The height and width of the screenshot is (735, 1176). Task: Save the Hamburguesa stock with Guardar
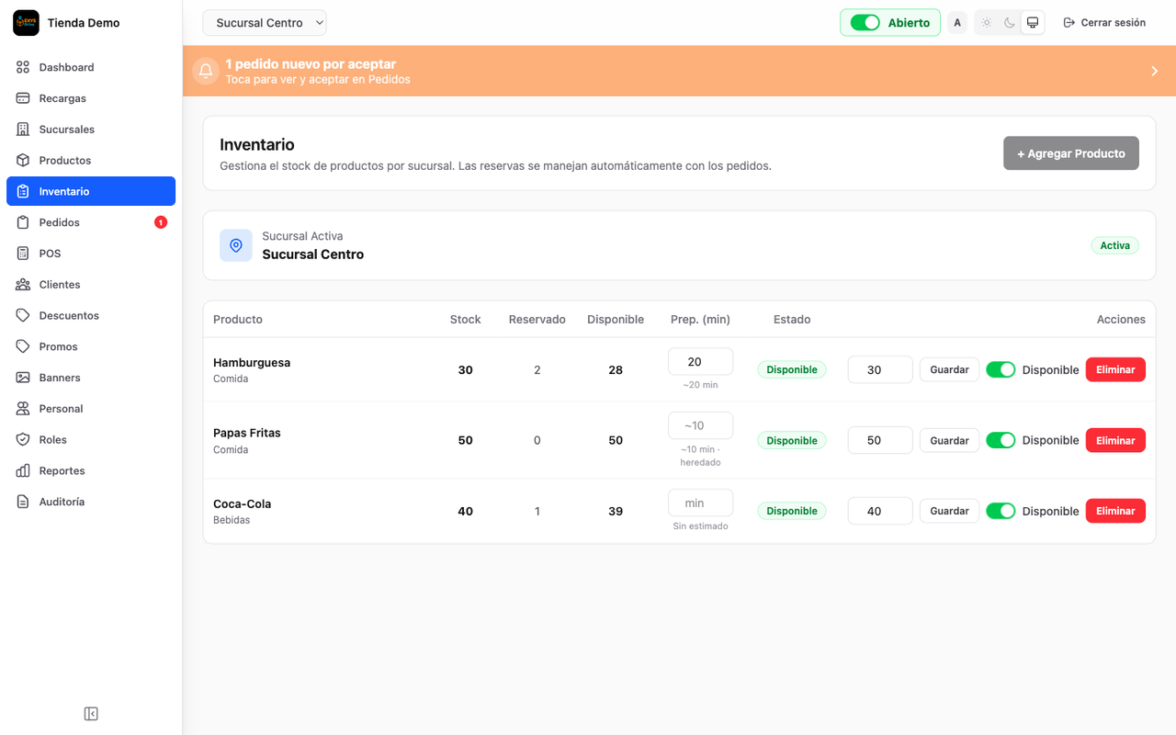click(x=949, y=369)
